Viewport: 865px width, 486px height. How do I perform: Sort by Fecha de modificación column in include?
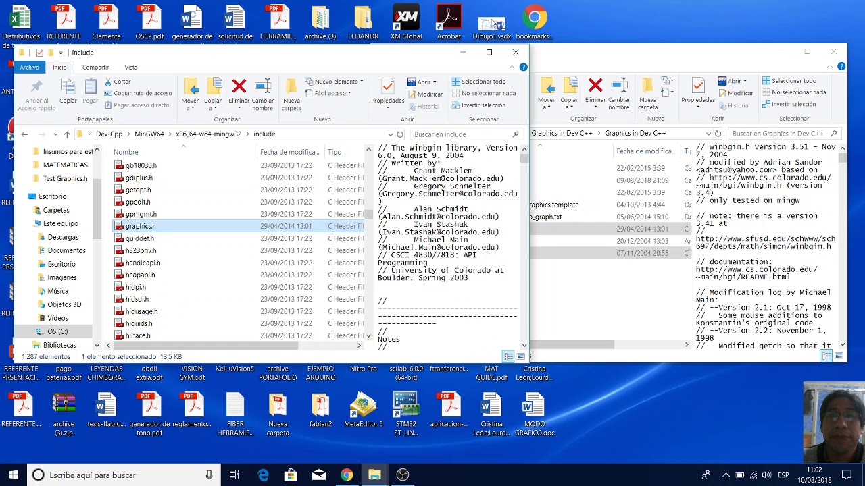click(x=289, y=152)
